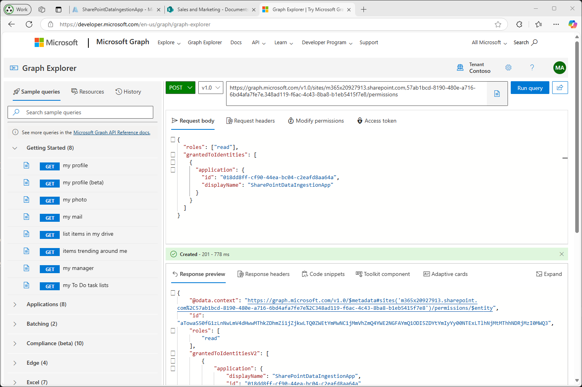Open Microsoft Graph API Reference docs link

click(x=112, y=133)
